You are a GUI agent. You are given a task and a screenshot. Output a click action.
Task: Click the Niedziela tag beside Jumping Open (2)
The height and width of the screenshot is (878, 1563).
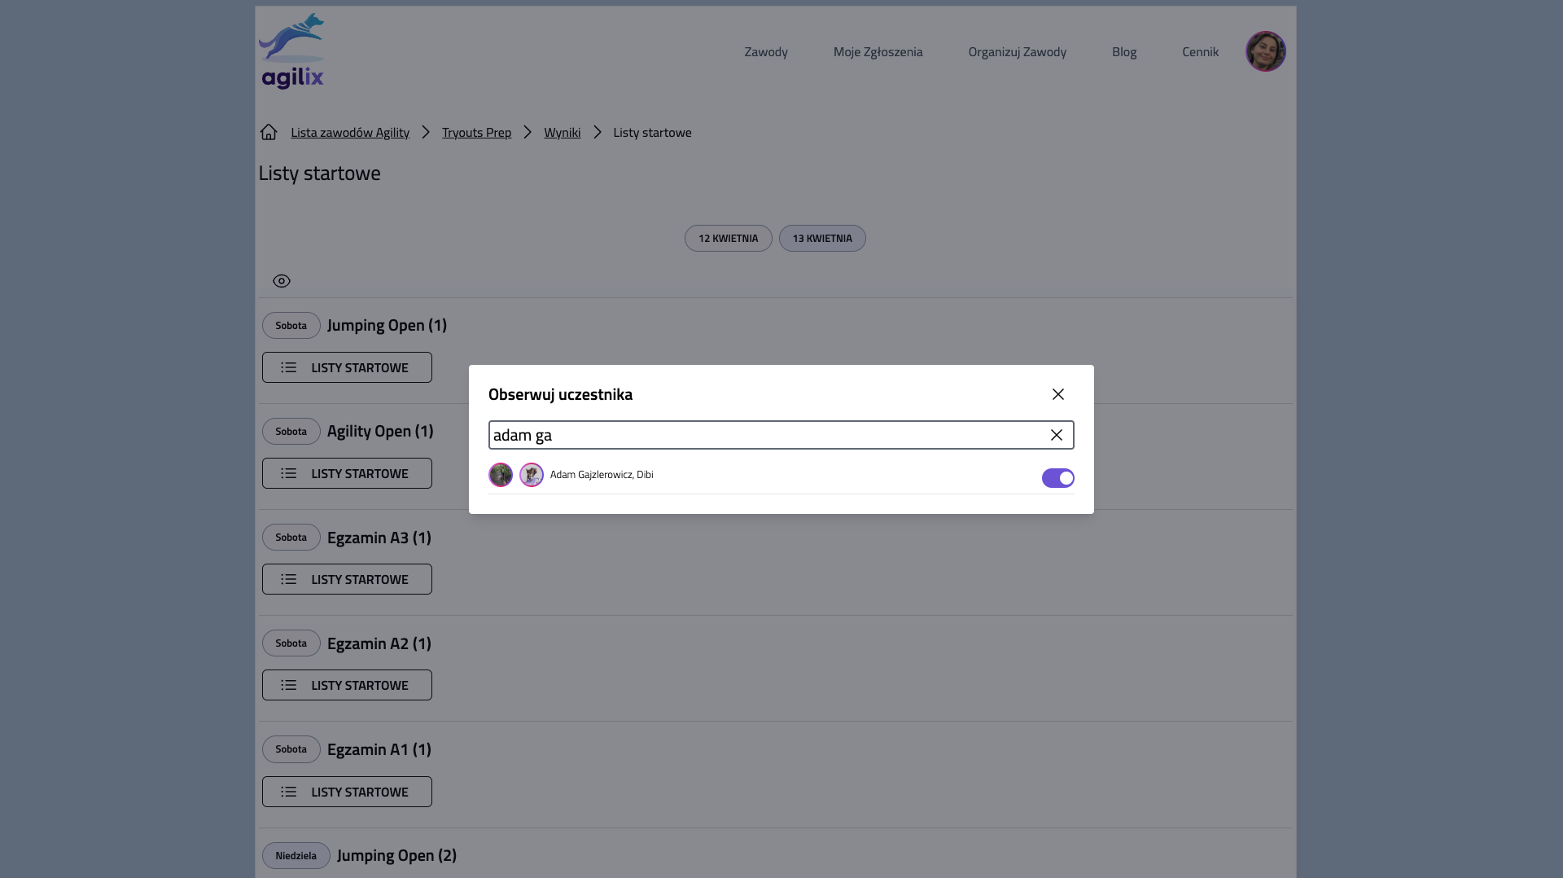pos(296,856)
